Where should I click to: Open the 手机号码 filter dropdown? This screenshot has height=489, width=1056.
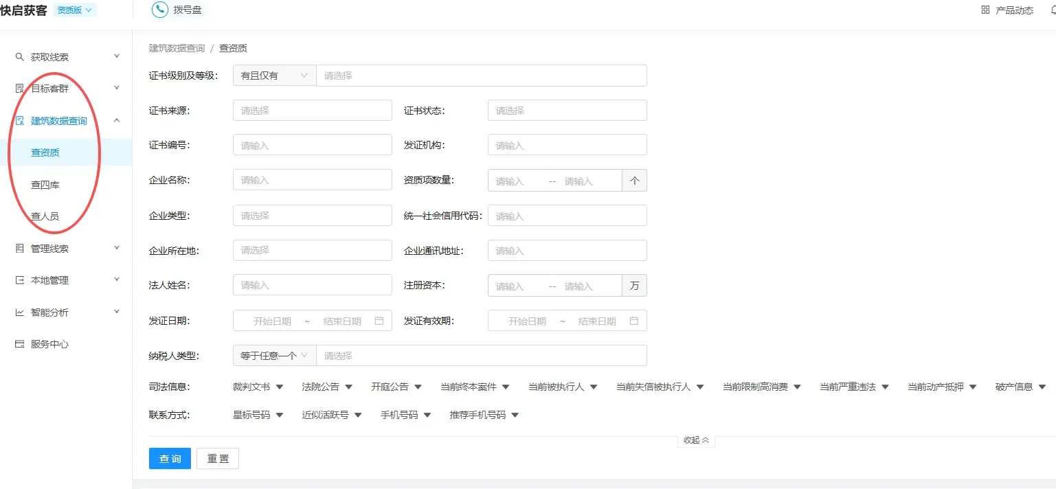click(406, 415)
